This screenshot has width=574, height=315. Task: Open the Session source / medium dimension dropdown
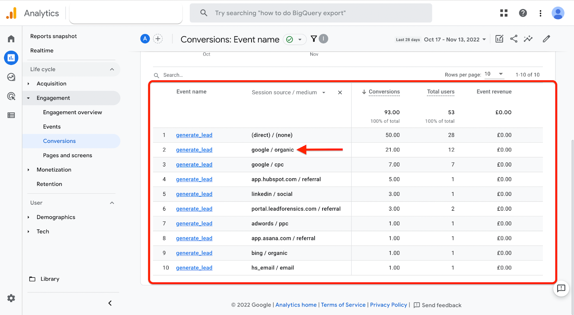pyautogui.click(x=288, y=93)
